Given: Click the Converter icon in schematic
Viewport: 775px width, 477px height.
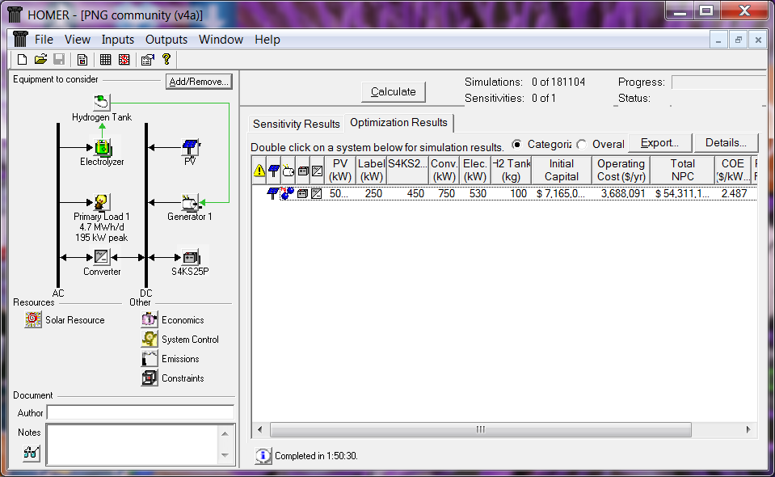Looking at the screenshot, I should click(102, 257).
